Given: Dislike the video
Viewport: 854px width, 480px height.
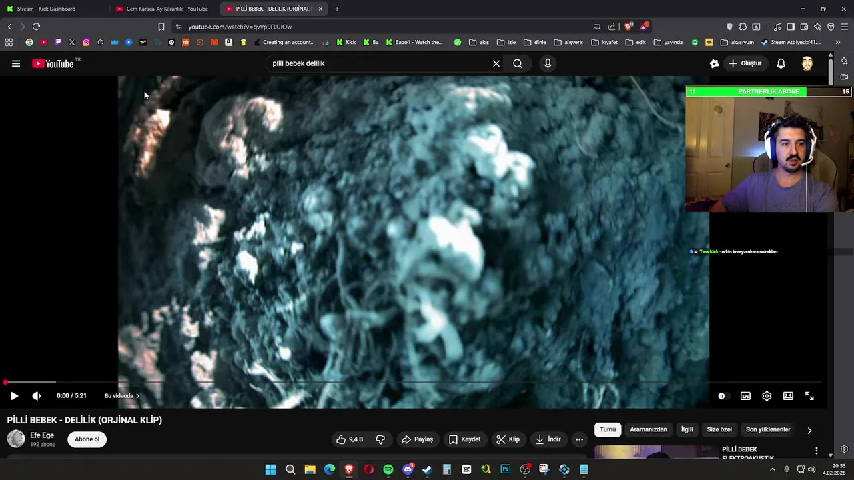Looking at the screenshot, I should pos(380,439).
